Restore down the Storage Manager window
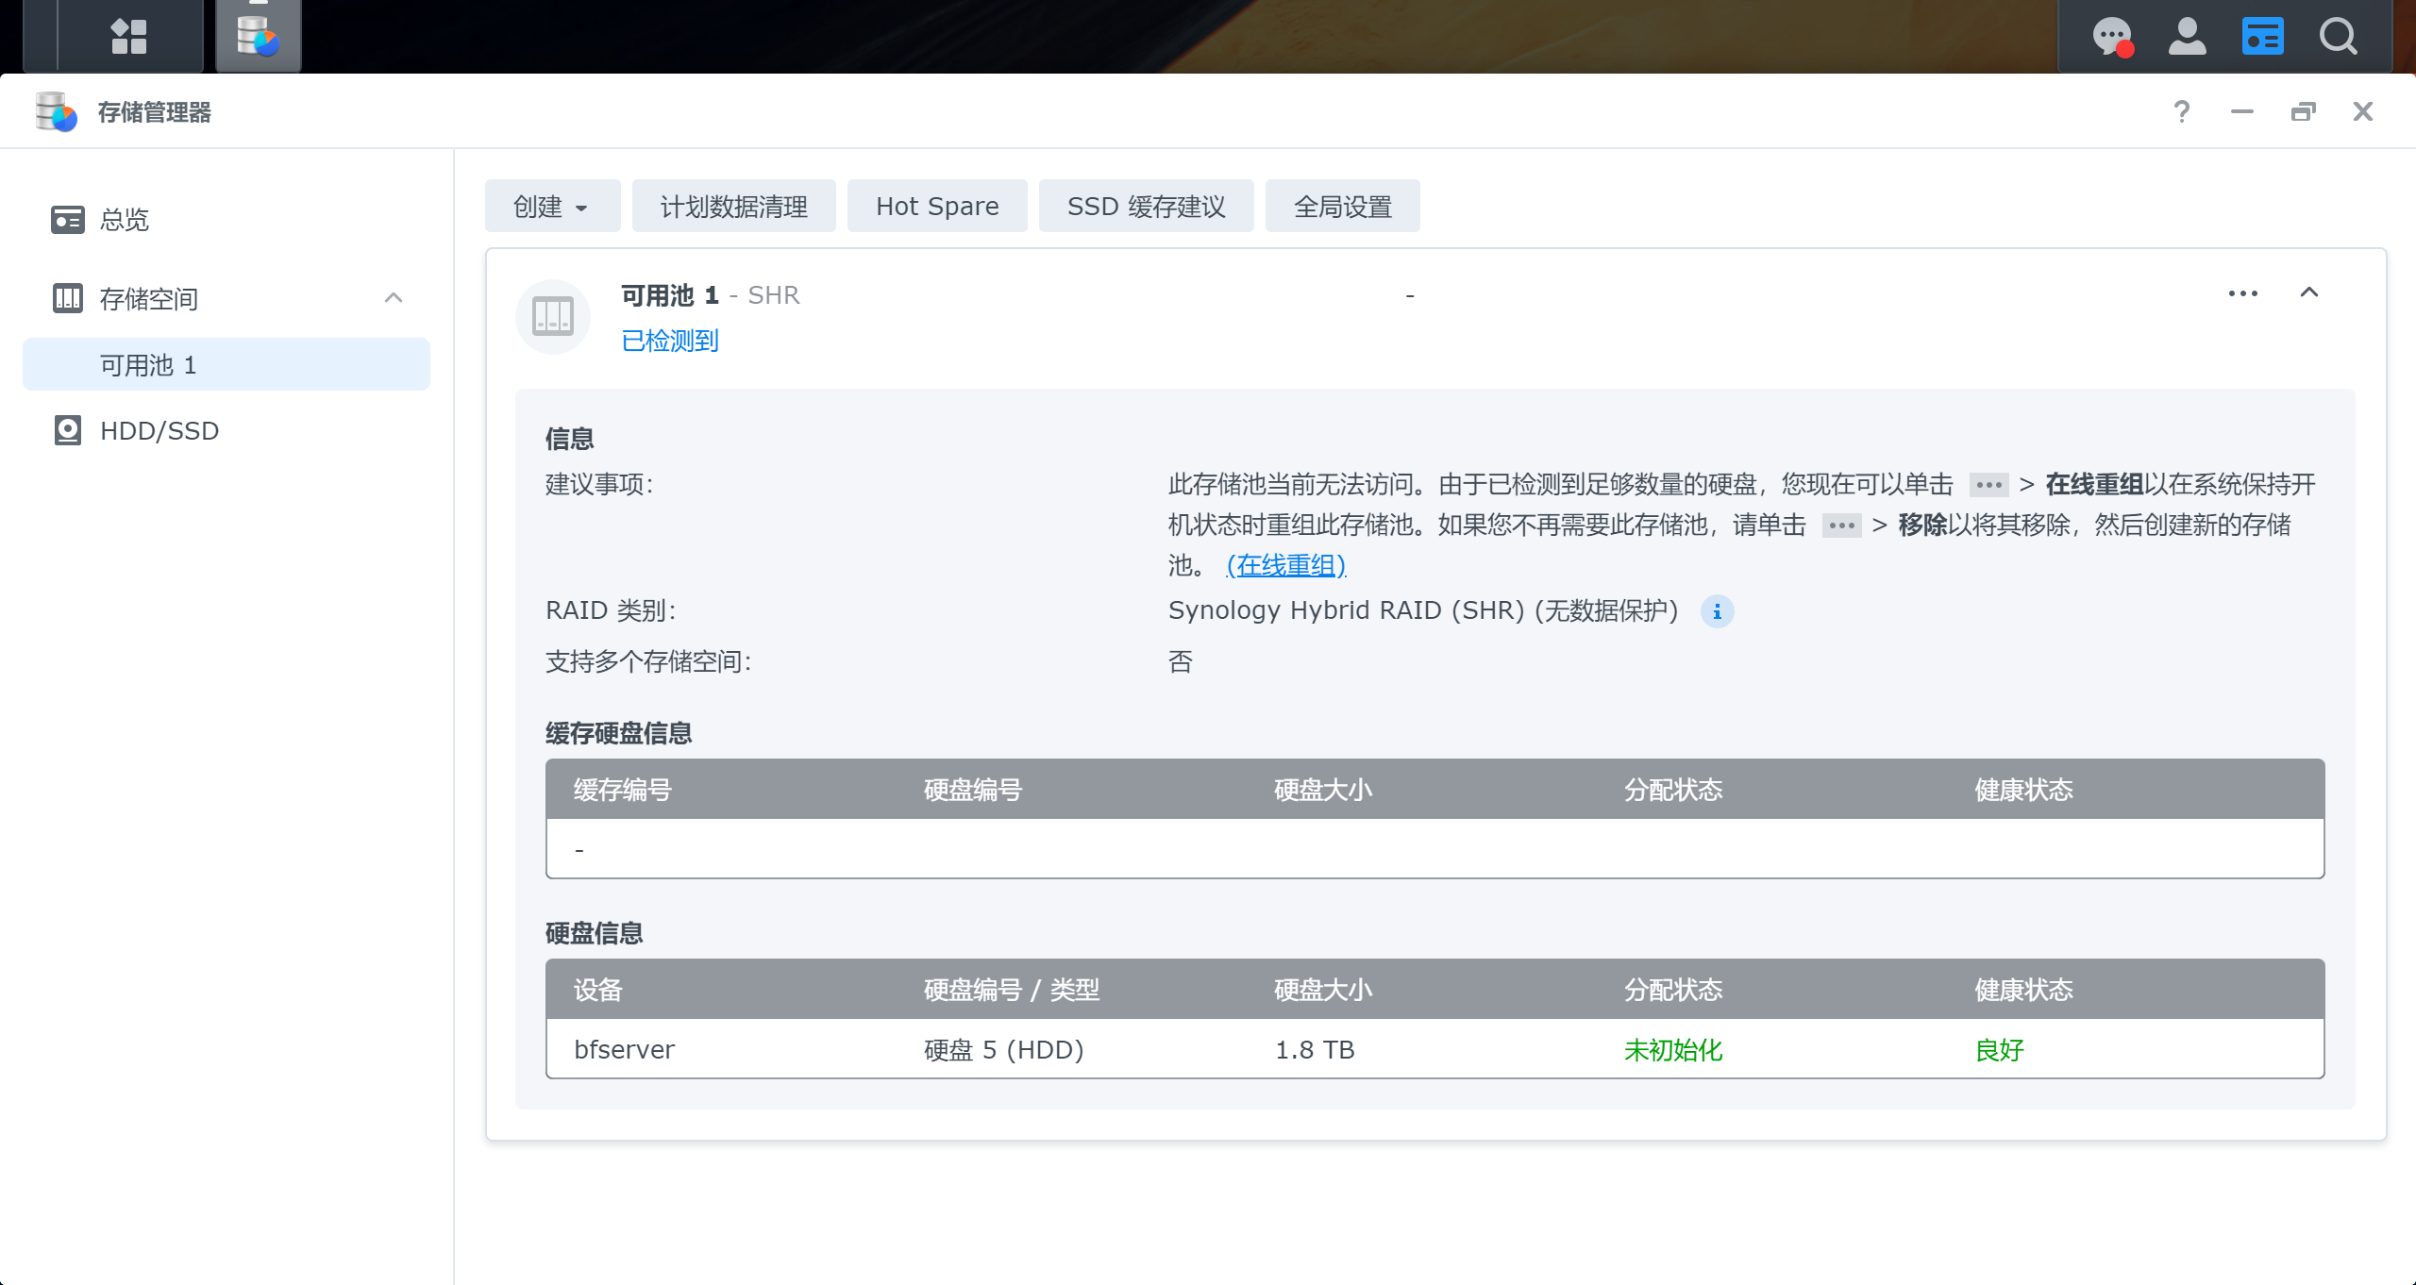Screen dimensions: 2416x1285 [x=2303, y=111]
